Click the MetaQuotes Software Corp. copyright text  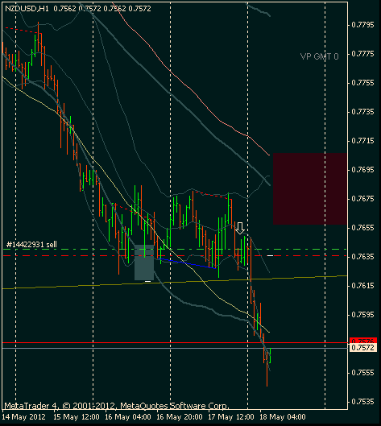175,406
